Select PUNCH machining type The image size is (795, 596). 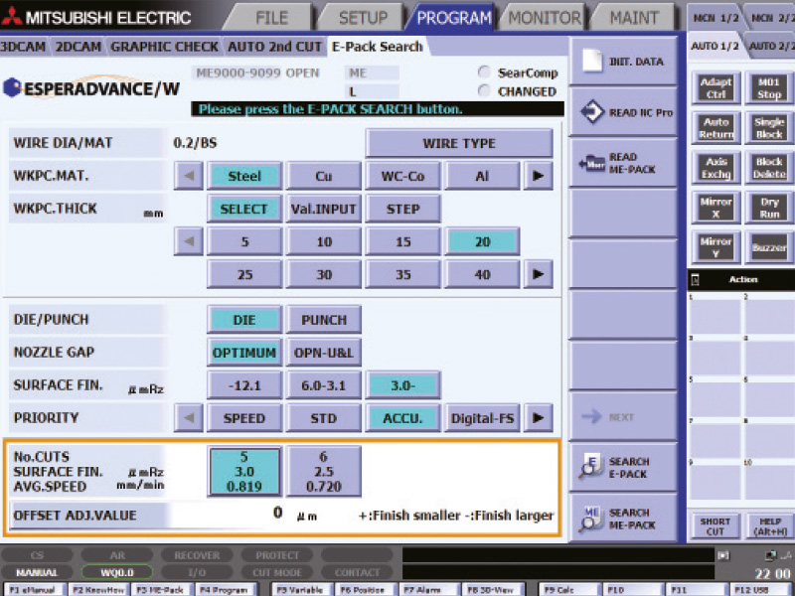coord(324,320)
